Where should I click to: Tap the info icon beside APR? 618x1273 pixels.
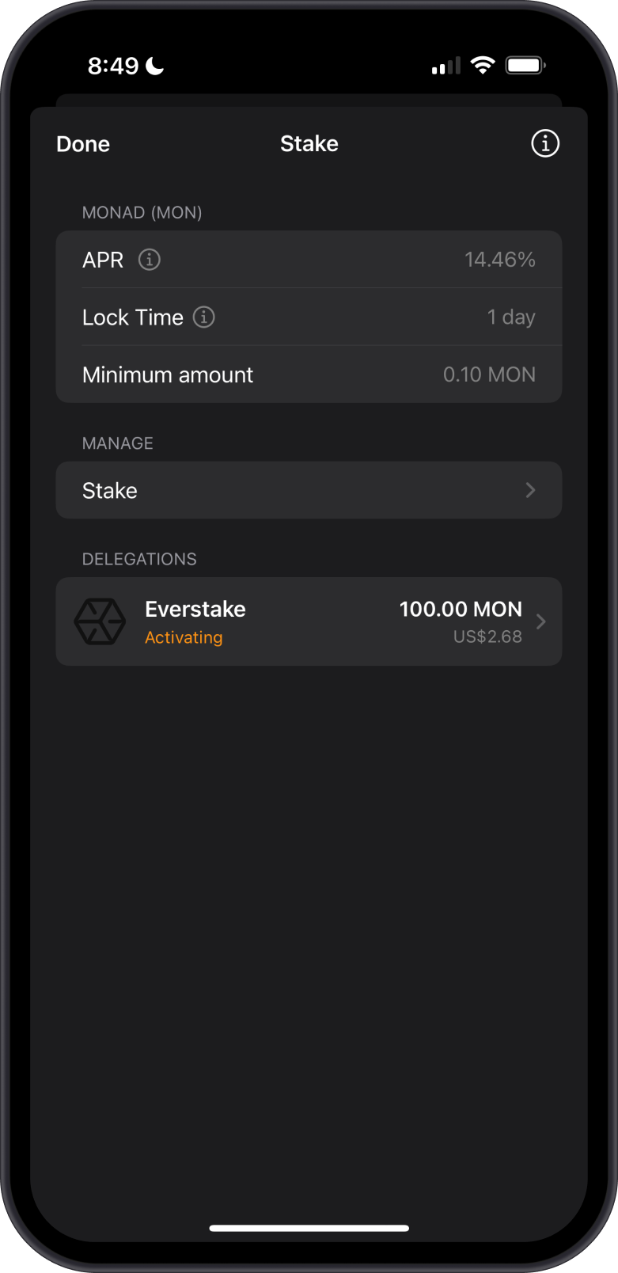[150, 260]
